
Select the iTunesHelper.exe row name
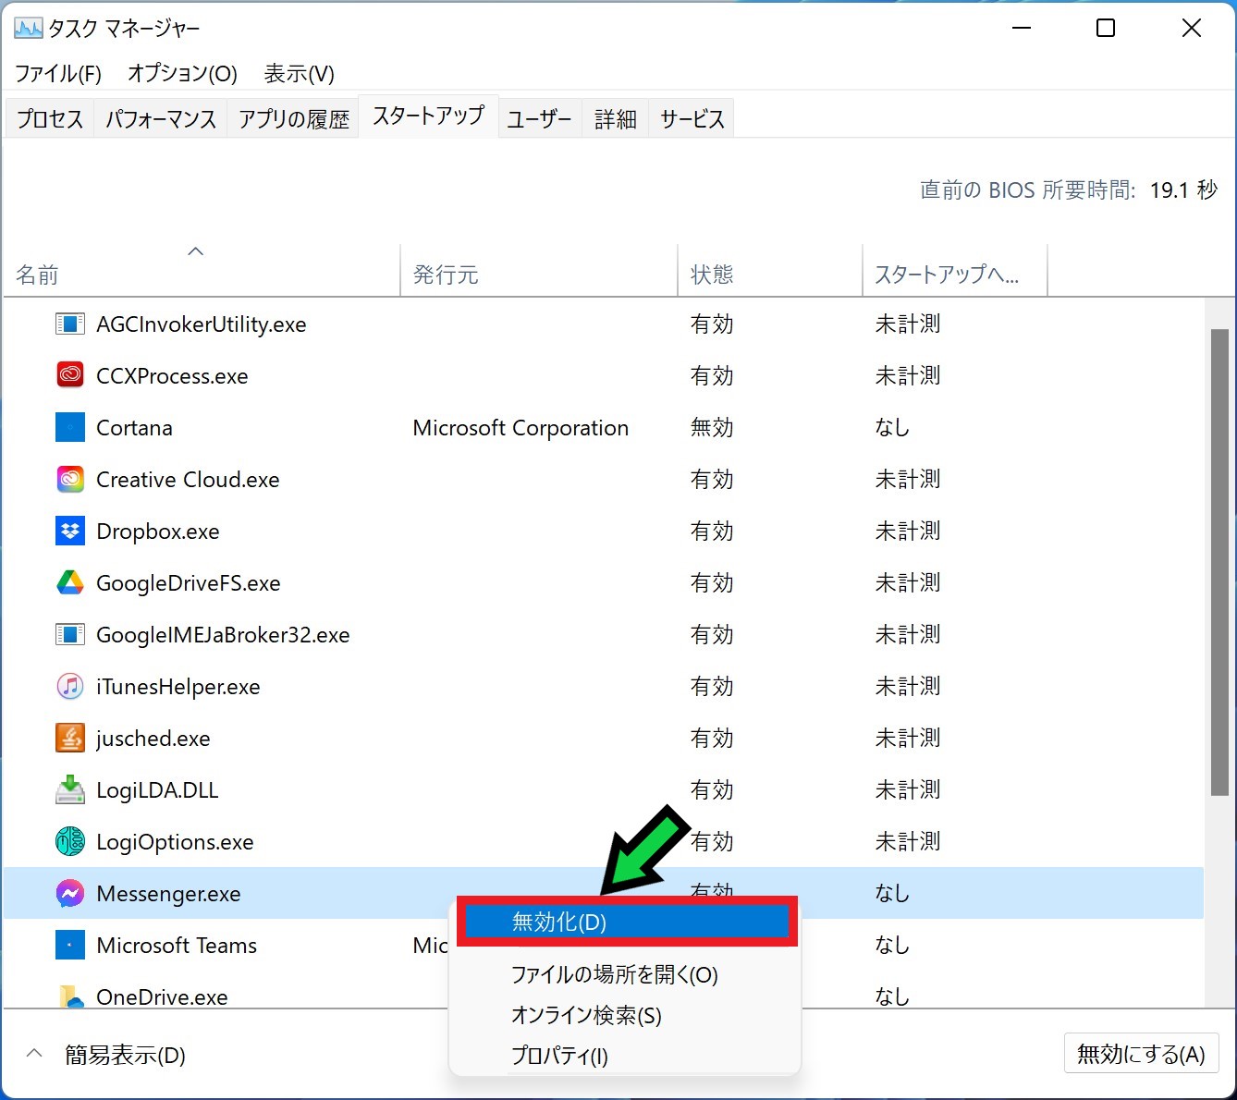point(178,687)
